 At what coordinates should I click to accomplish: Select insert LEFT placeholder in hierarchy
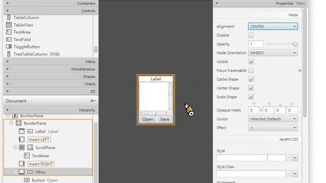coord(39,139)
